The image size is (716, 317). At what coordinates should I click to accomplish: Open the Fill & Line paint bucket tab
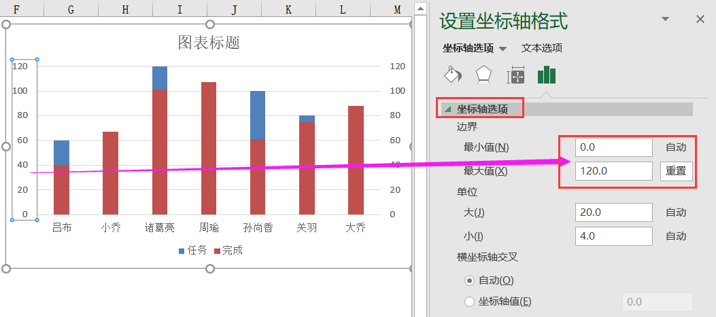(453, 75)
